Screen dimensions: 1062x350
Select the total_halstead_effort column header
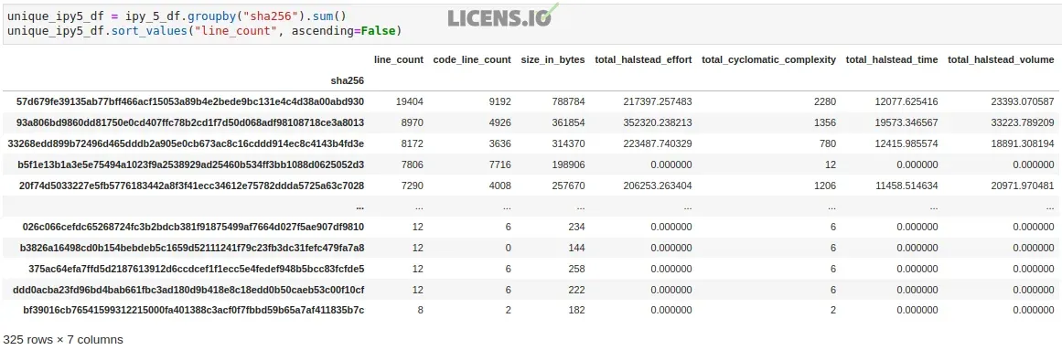pos(643,59)
